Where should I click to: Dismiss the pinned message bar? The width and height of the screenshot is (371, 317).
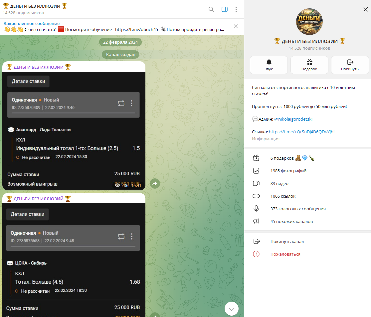coord(236,26)
